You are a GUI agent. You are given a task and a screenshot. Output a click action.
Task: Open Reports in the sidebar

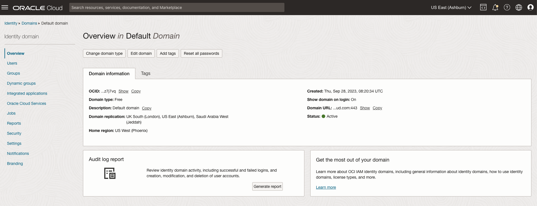coord(14,123)
